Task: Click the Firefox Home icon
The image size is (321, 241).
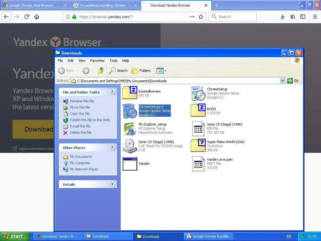Action: [37, 17]
